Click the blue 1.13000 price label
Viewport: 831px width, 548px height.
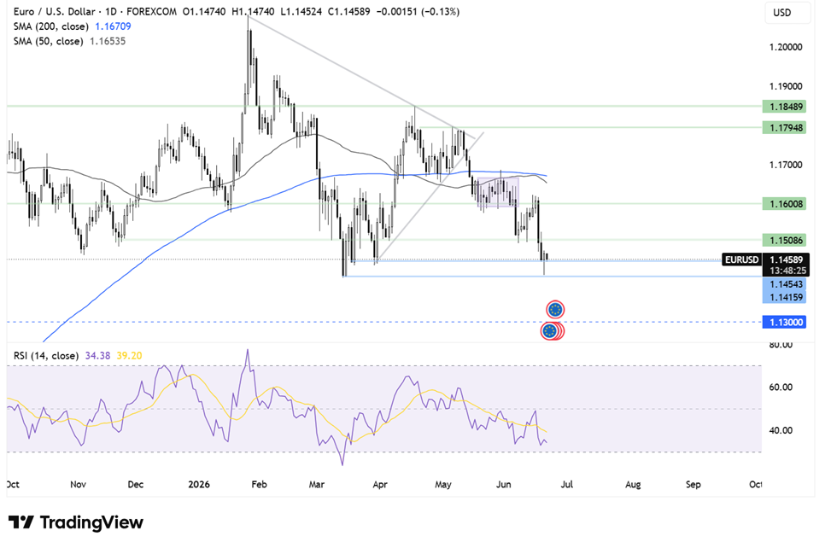tap(784, 322)
